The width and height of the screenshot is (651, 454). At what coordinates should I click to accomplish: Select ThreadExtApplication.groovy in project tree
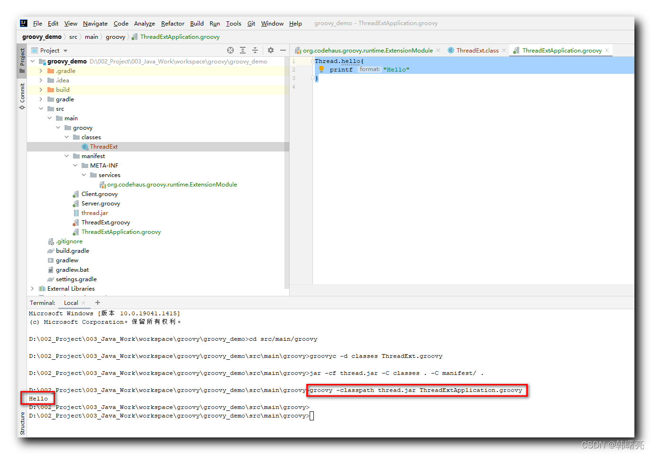coord(121,231)
